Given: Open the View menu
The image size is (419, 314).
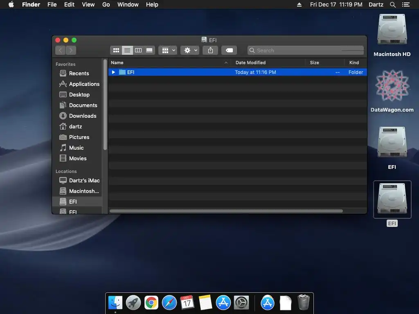Looking at the screenshot, I should coord(88,4).
